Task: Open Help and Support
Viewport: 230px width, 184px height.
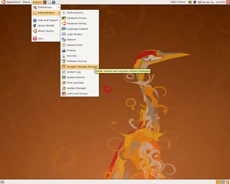Action: point(46,20)
